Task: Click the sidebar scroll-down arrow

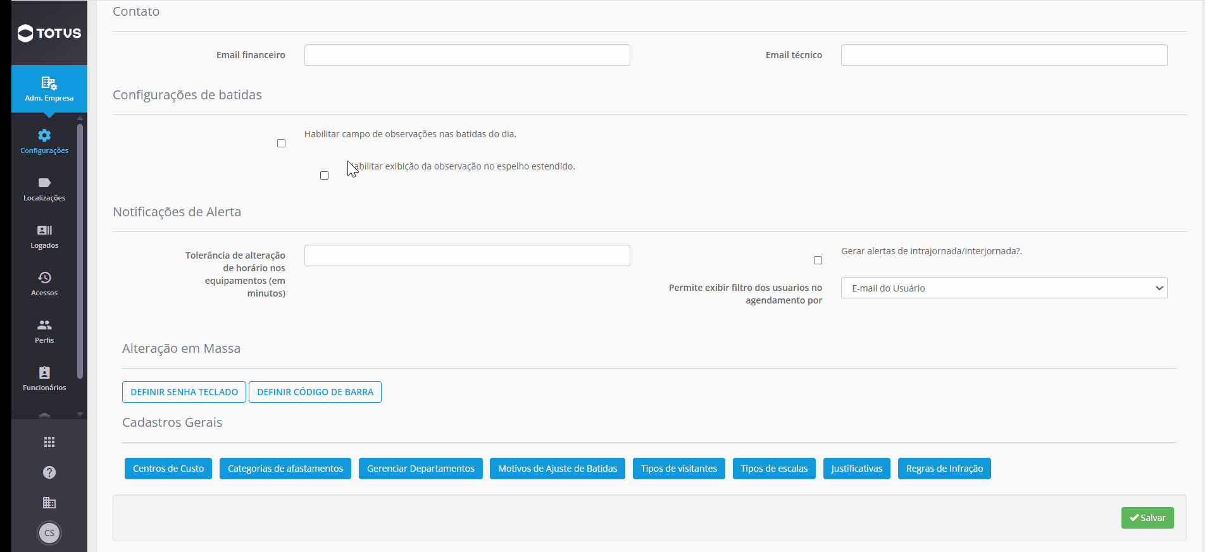Action: coord(80,414)
